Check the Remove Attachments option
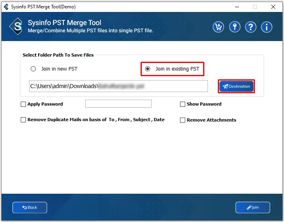The width and height of the screenshot is (284, 222). (x=182, y=120)
